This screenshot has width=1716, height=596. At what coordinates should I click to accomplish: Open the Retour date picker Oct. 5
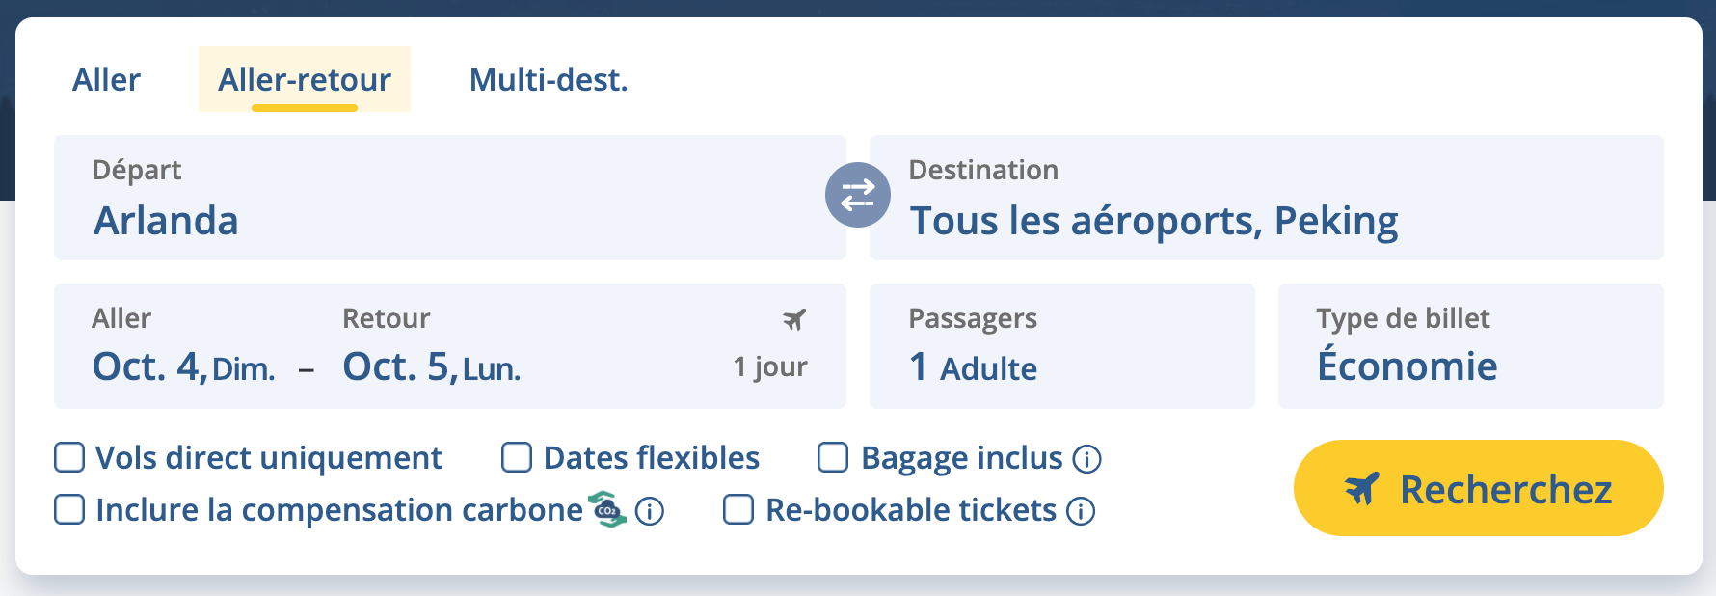432,366
